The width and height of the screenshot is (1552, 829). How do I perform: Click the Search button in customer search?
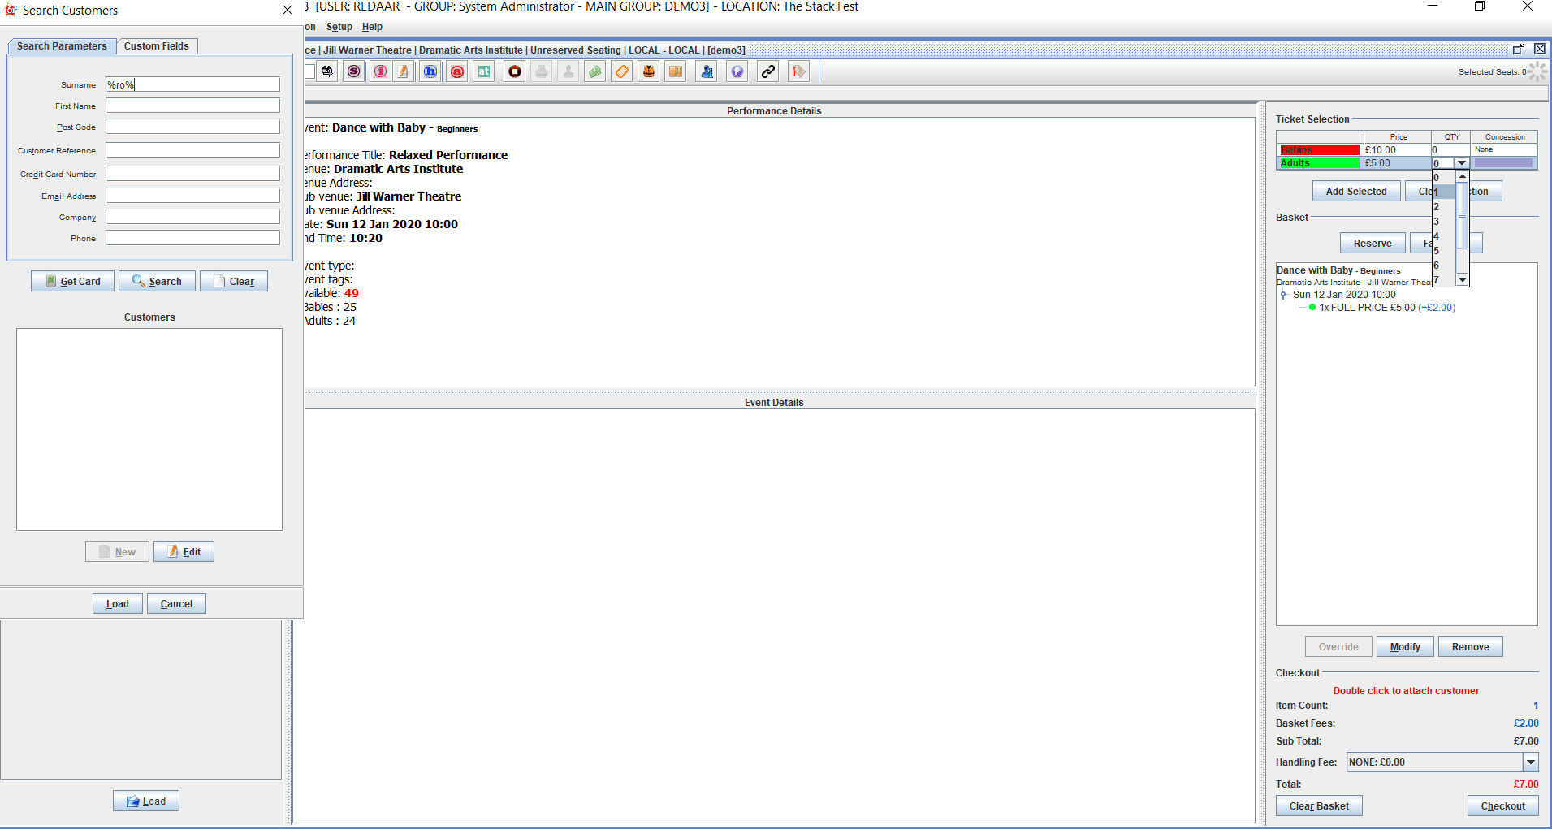tap(158, 281)
